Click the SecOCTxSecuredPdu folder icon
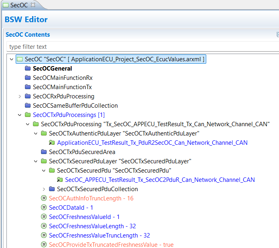The image size is (279, 248). pos(52,171)
